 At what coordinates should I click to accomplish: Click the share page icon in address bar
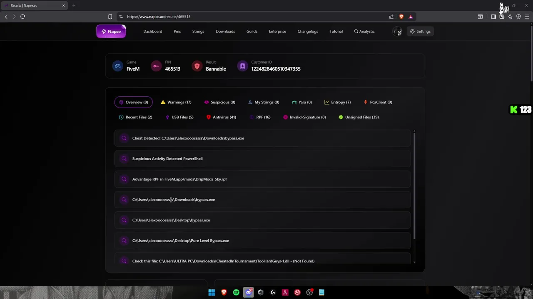coord(391,17)
